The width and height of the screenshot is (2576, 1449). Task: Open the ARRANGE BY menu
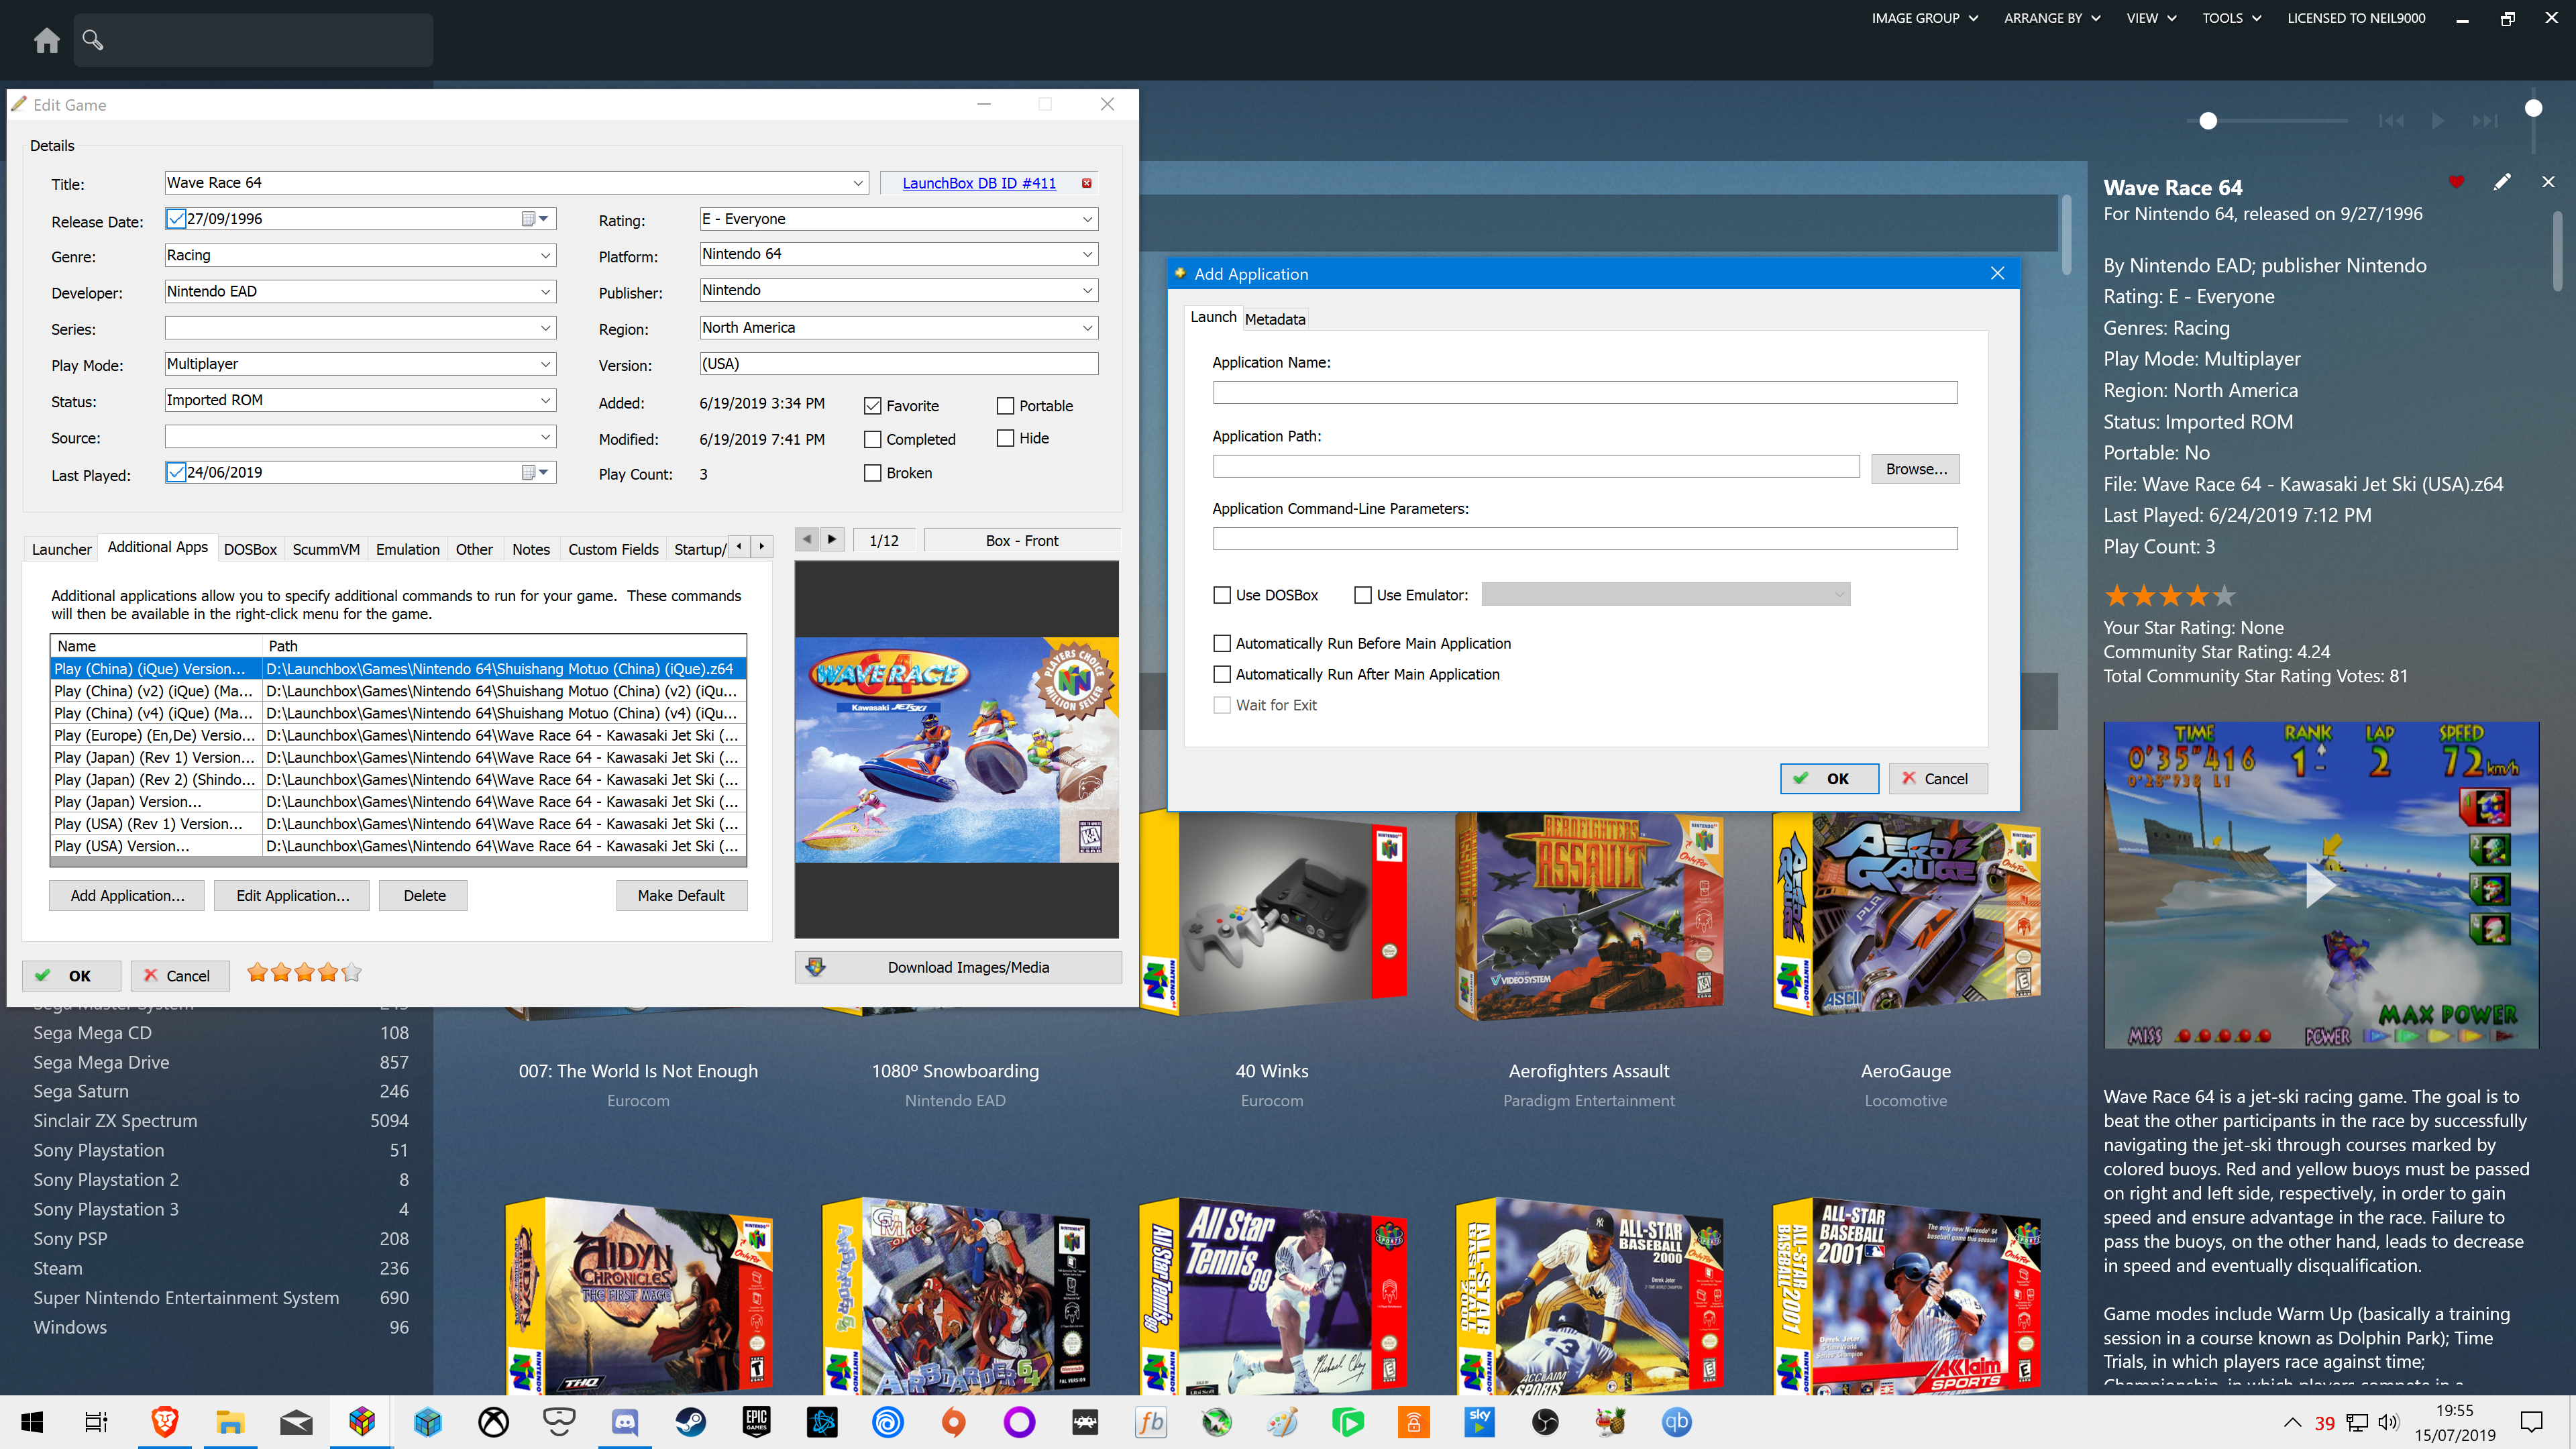click(2052, 18)
